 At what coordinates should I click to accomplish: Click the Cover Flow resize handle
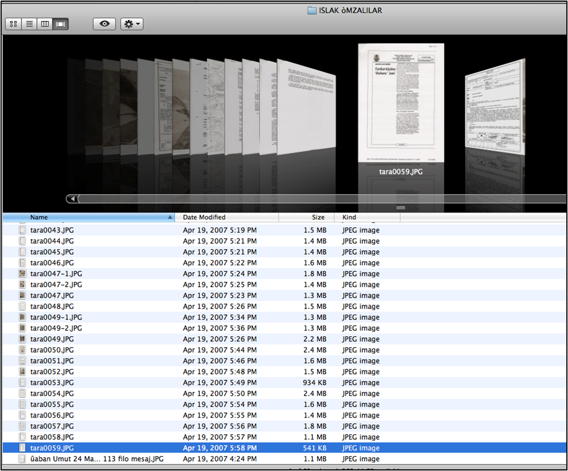tap(401, 207)
